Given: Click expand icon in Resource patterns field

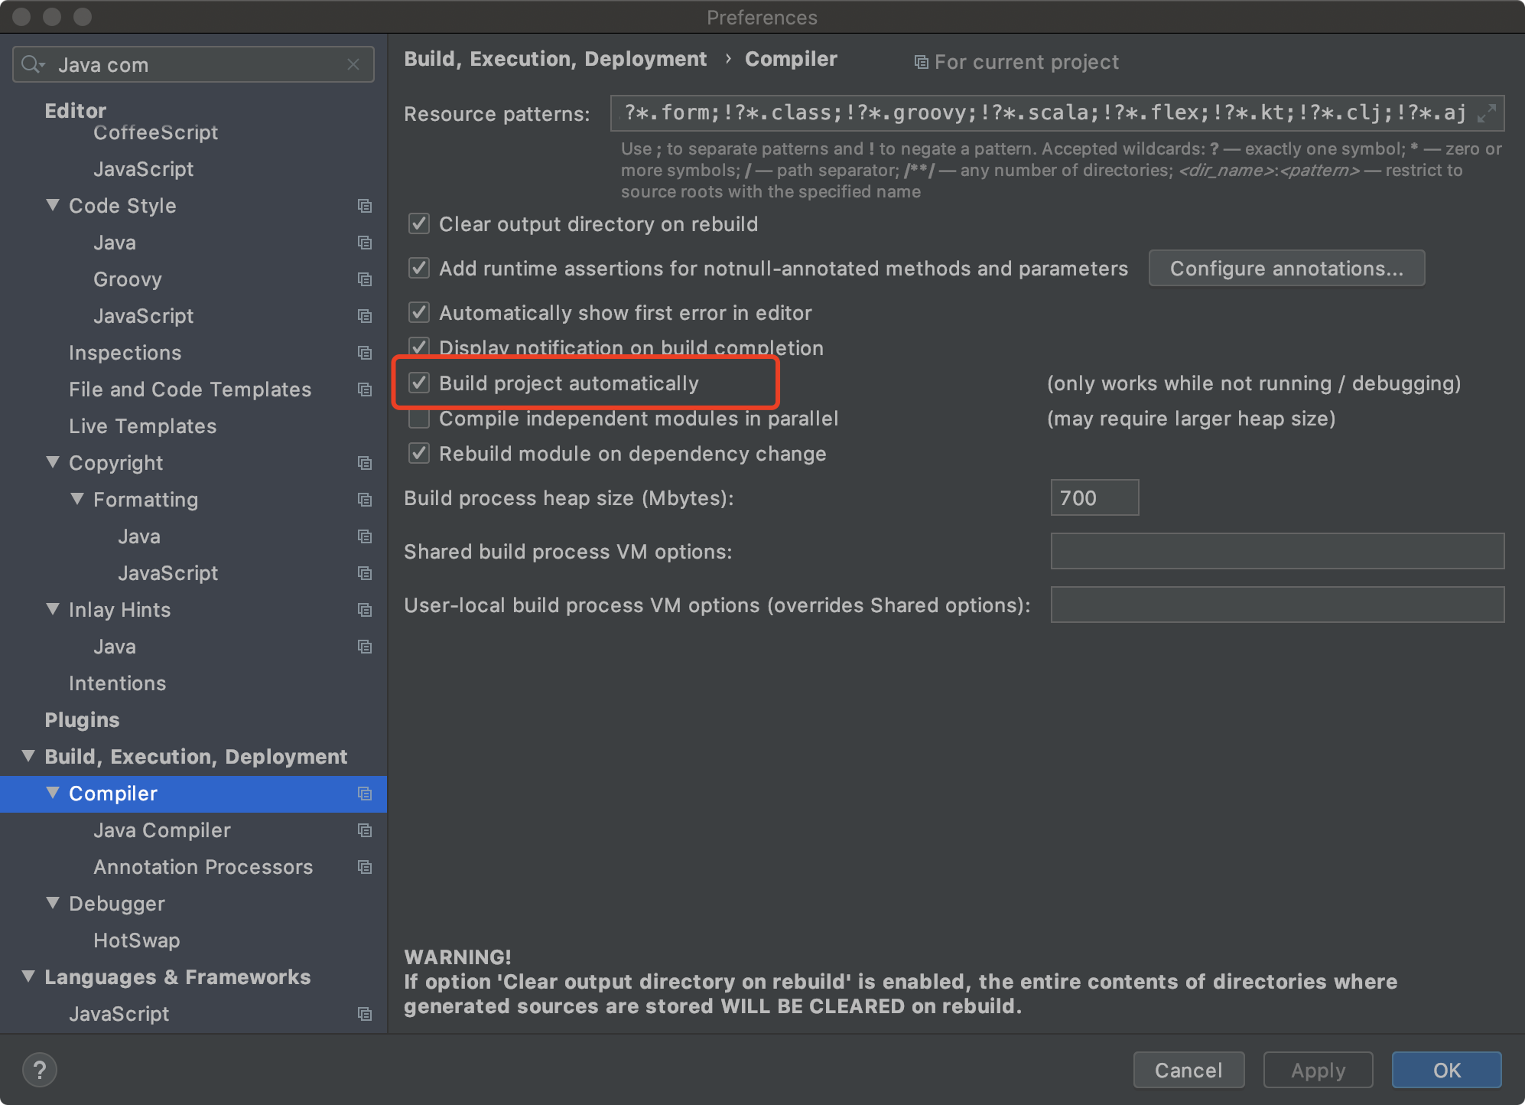Looking at the screenshot, I should pyautogui.click(x=1486, y=113).
